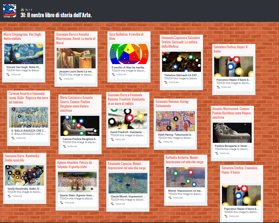Click ThingLink icon on Théodore Géricault card

pos(166,82)
